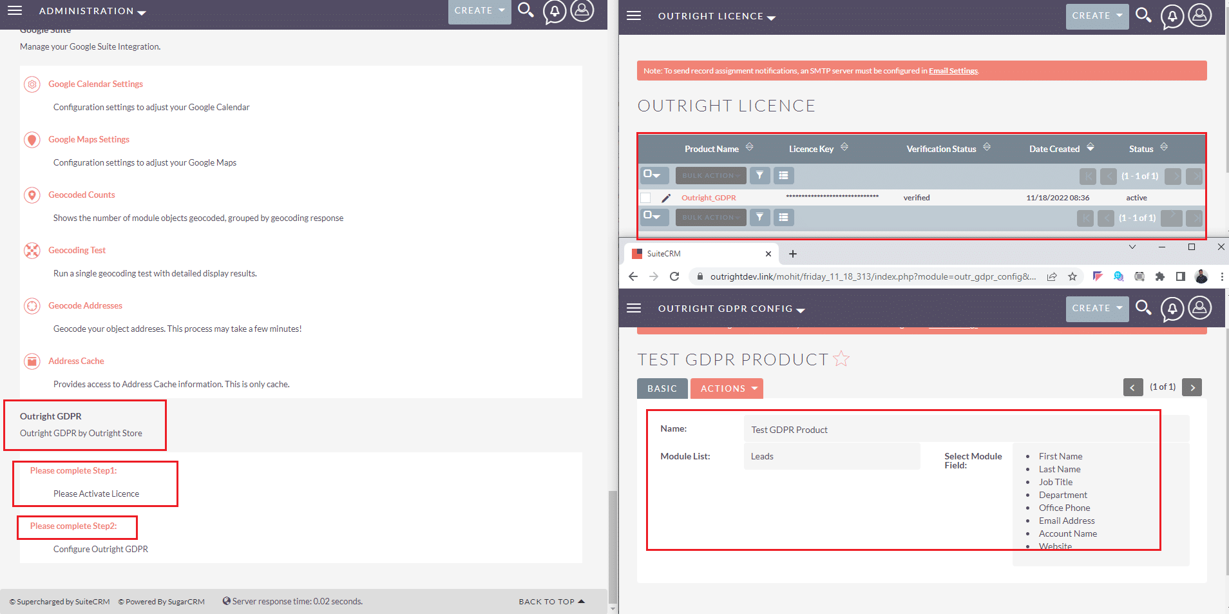Click Back To Top link
The width and height of the screenshot is (1229, 614).
pyautogui.click(x=551, y=602)
